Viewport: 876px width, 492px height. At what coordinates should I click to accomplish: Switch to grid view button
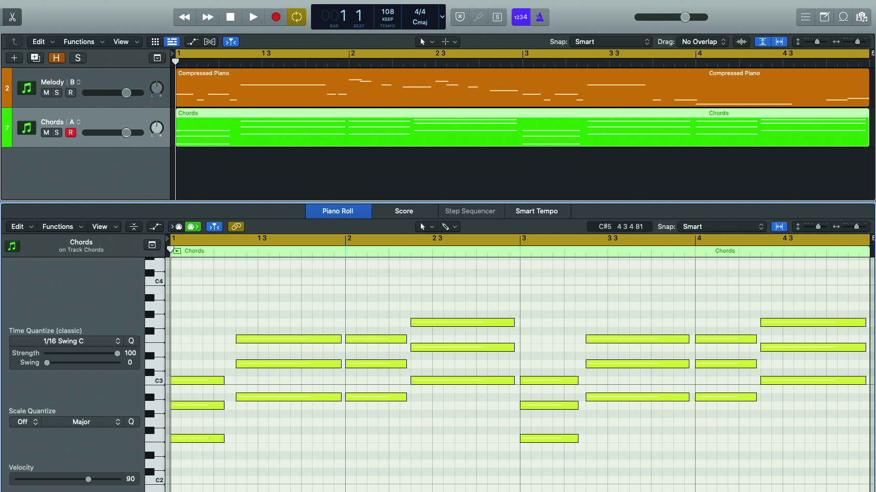point(155,41)
